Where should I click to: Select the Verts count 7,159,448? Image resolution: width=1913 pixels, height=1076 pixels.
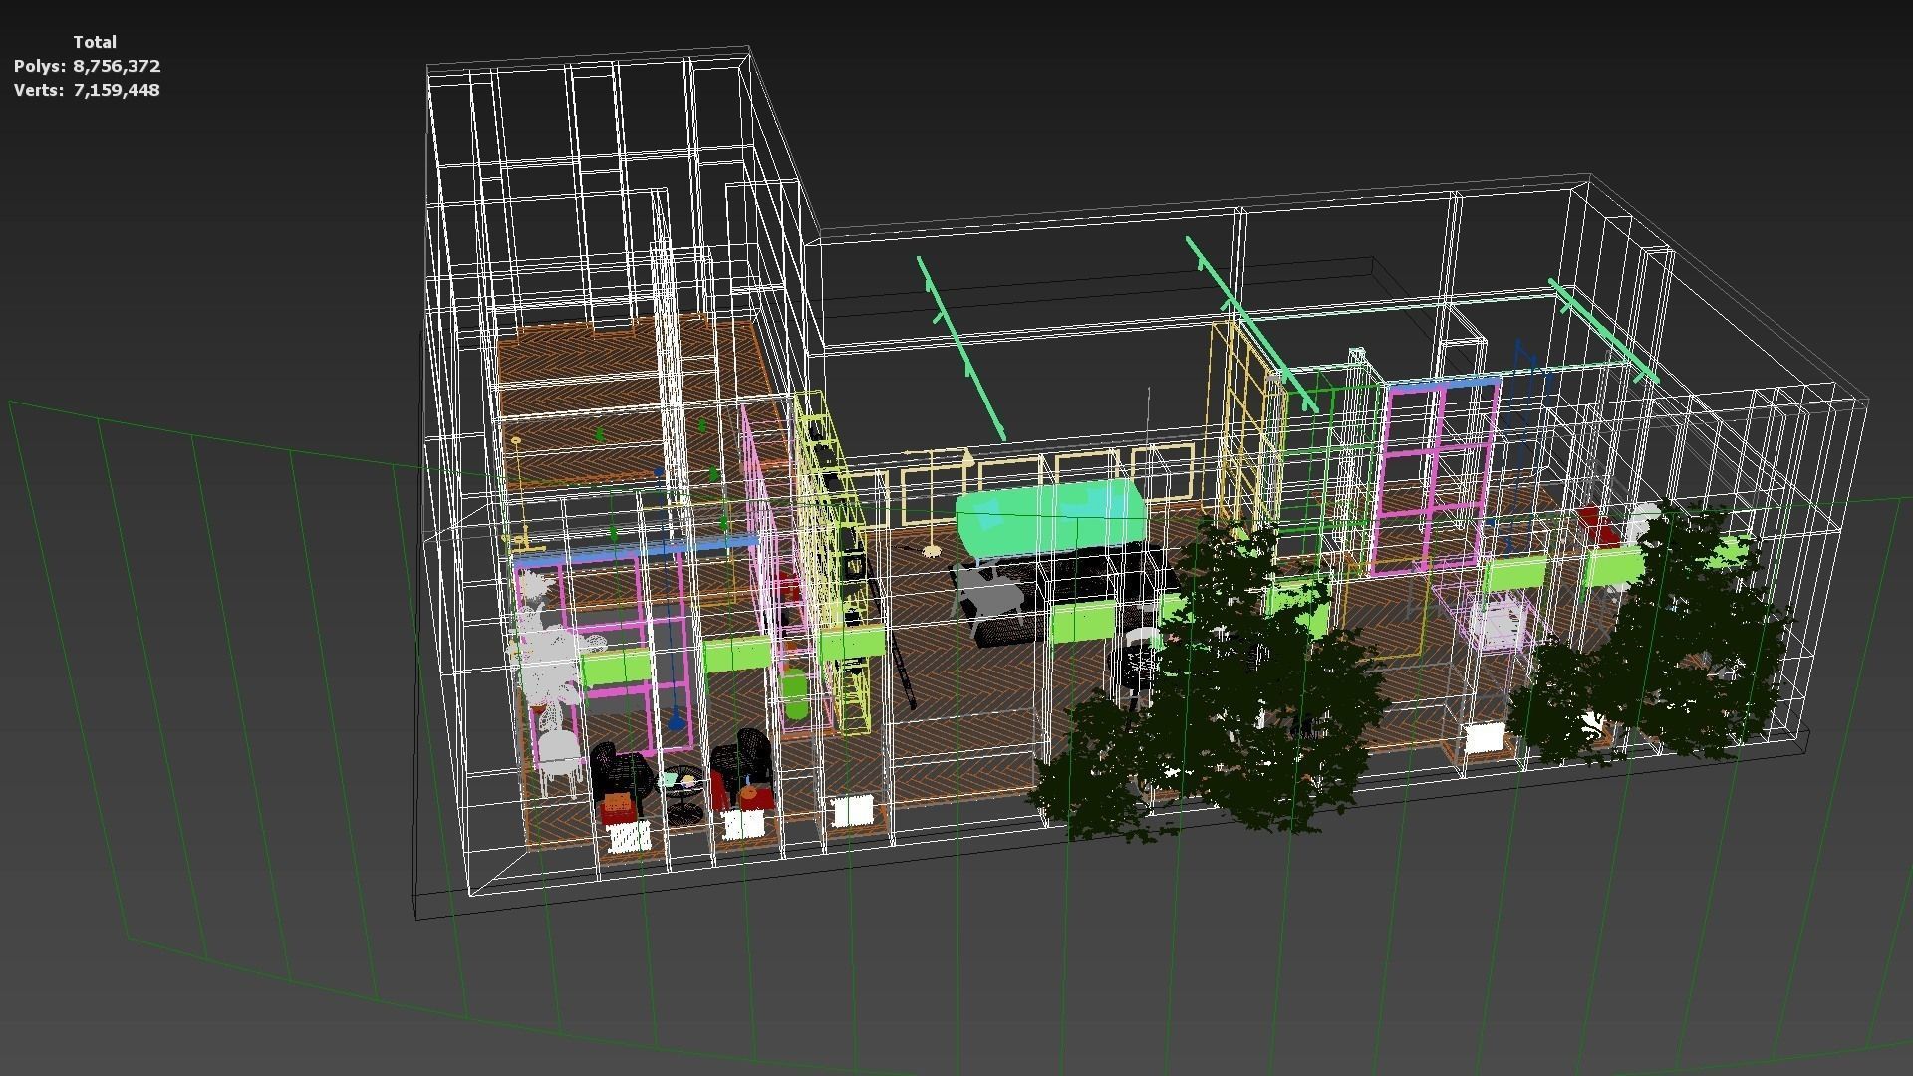[117, 90]
